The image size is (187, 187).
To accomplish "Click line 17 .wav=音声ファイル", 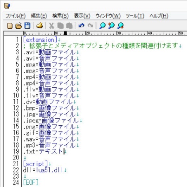I will [x=49, y=139].
